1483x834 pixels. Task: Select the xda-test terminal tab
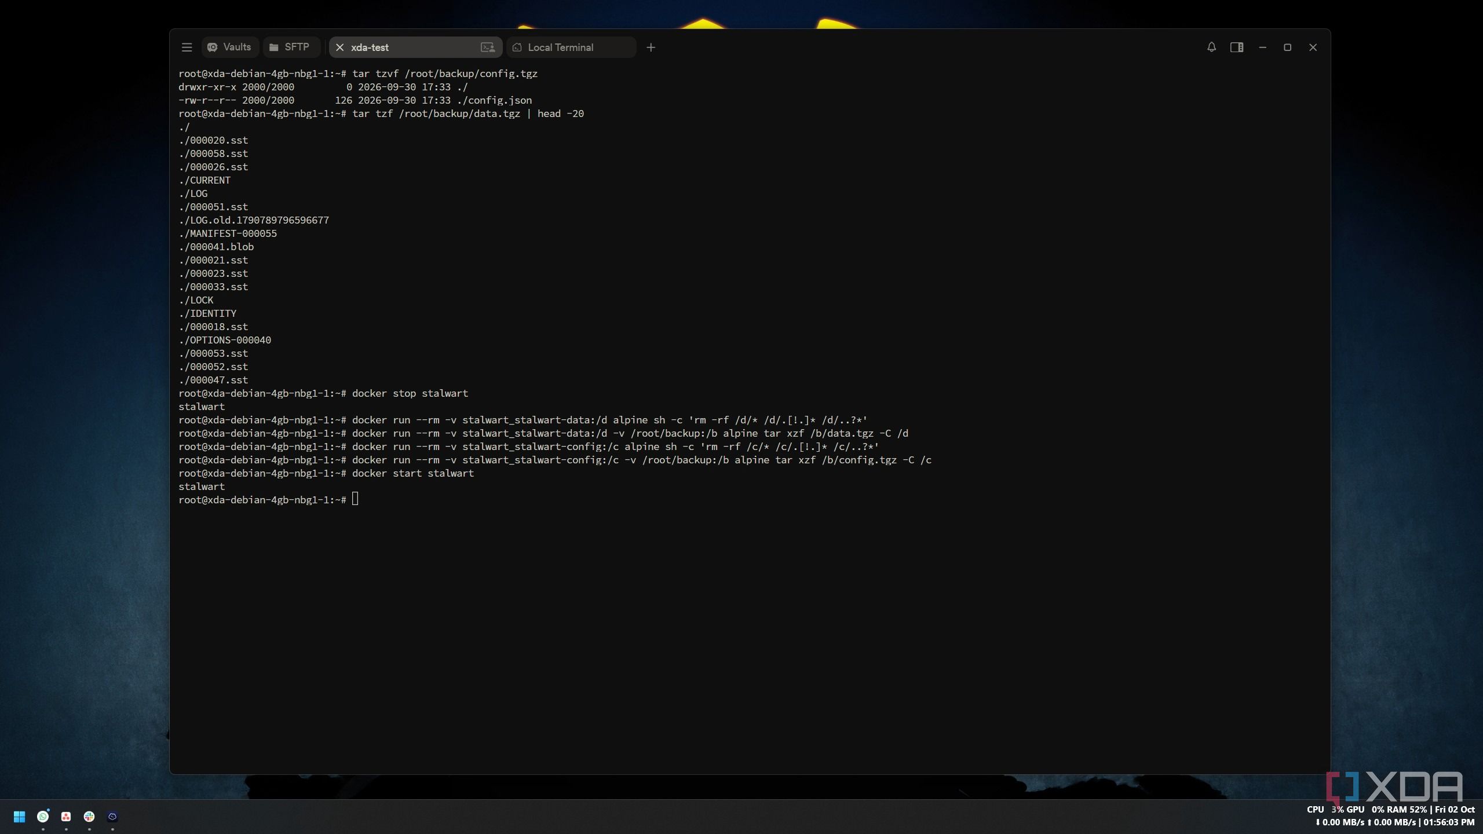415,47
